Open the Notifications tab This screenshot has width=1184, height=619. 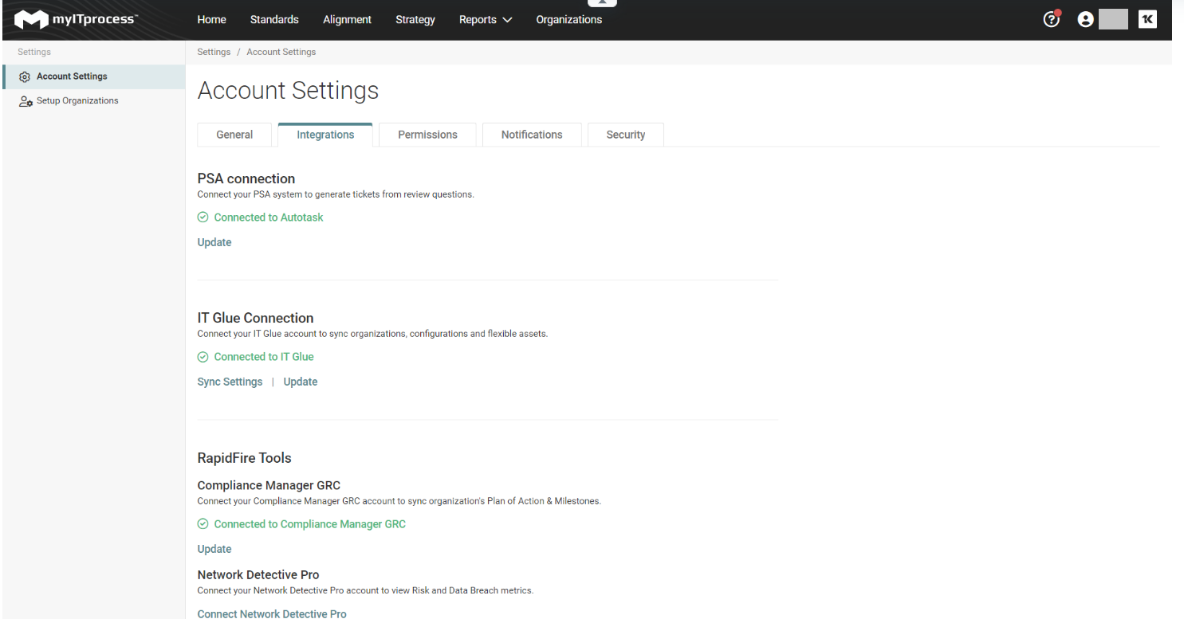(x=532, y=135)
